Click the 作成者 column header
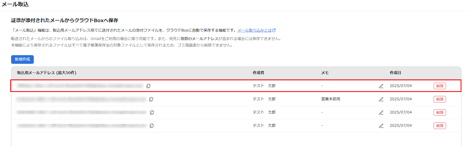Screen dimensions: 469x146 point(258,73)
